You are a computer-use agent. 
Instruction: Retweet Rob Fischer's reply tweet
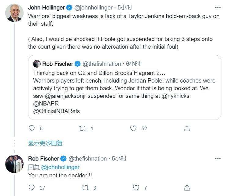[x=85, y=188]
